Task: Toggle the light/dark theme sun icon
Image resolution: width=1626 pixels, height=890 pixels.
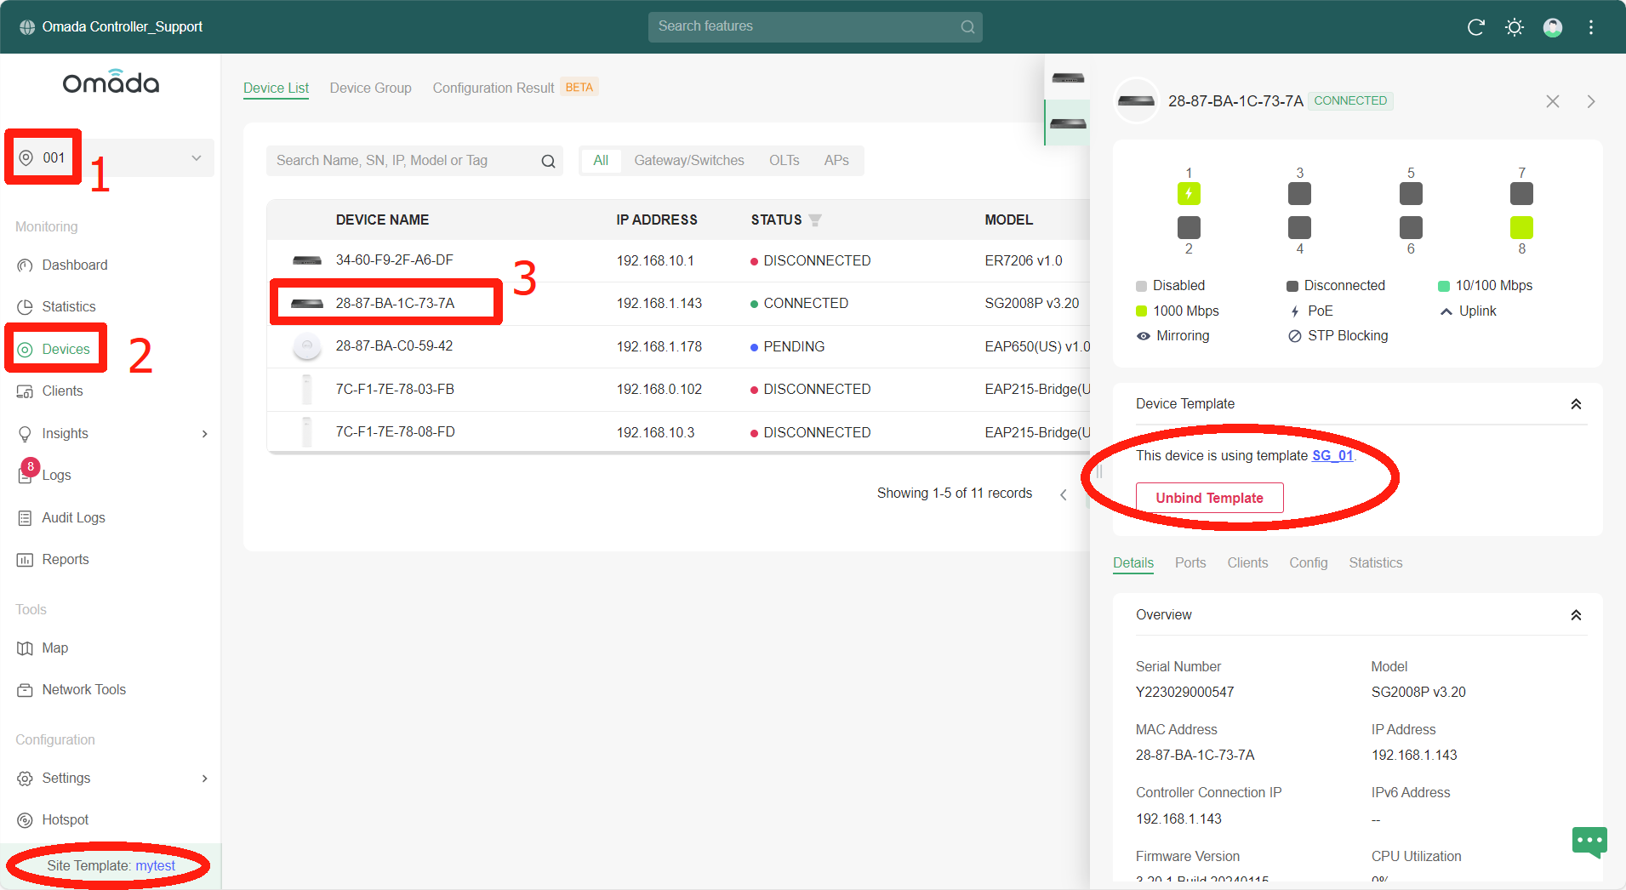Action: (1515, 27)
